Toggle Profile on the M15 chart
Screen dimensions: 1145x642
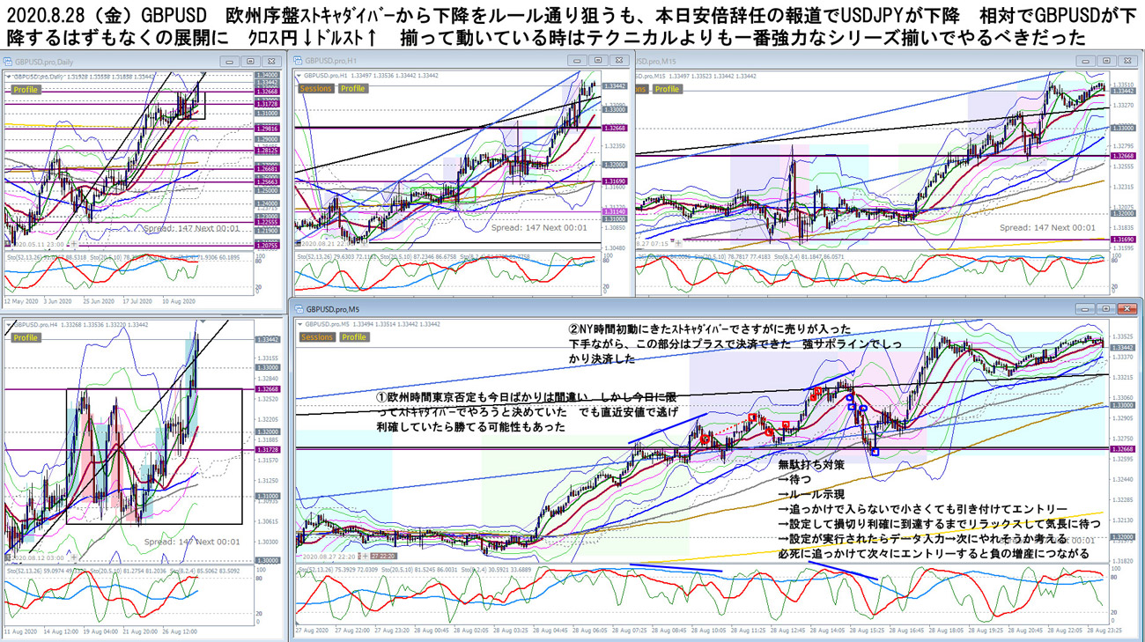(667, 89)
